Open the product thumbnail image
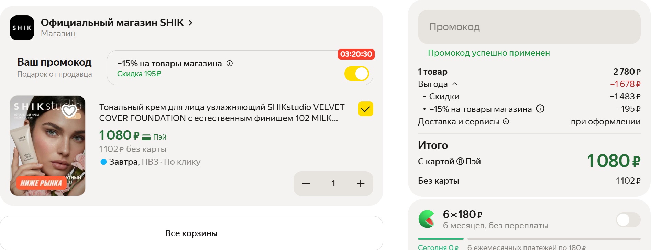Image resolution: width=651 pixels, height=250 pixels. (x=47, y=145)
